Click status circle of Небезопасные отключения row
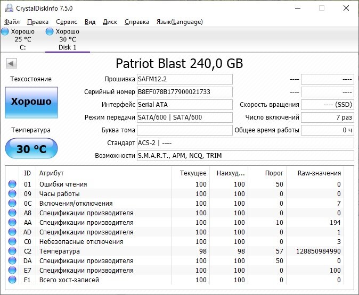The image size is (359, 295). pyautogui.click(x=12, y=241)
